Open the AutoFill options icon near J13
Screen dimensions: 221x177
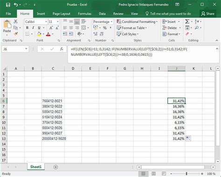tap(188, 138)
